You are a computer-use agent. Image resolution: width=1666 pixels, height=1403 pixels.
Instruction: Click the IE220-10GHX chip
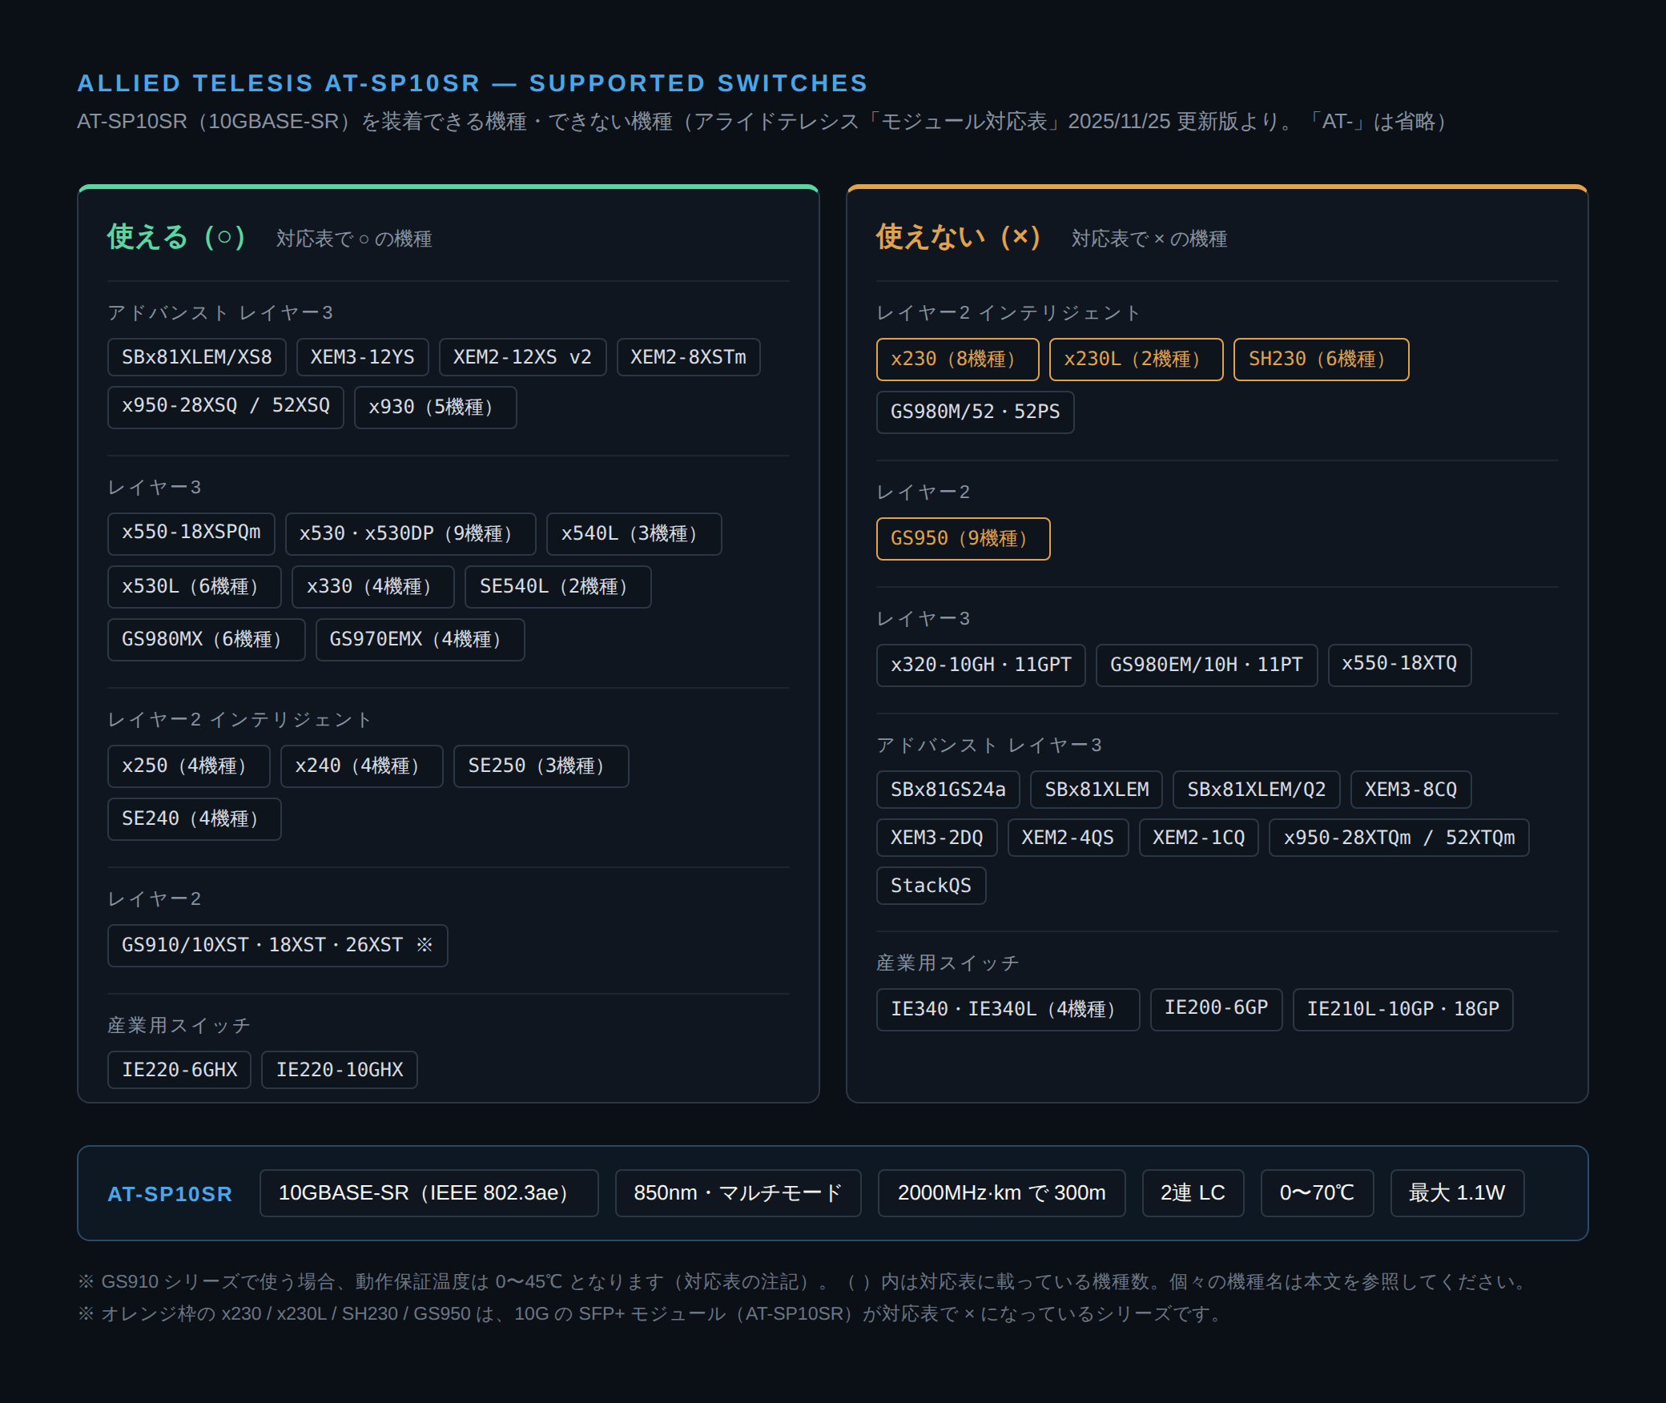[339, 1070]
